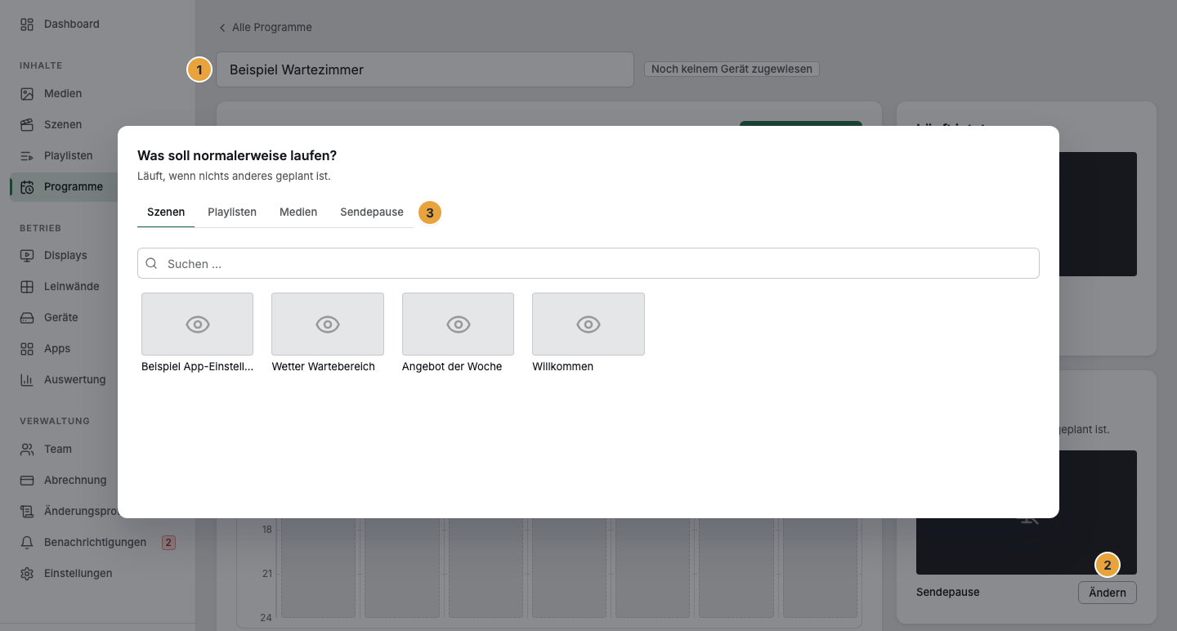Click the Noch keinem Gerät zugewiesen badge
The image size is (1177, 631).
(x=732, y=69)
